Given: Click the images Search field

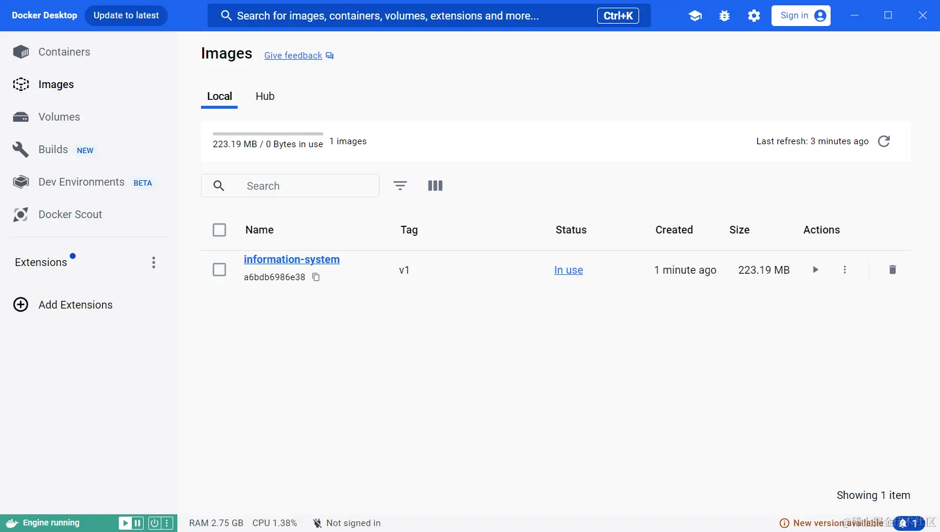Looking at the screenshot, I should click(x=290, y=186).
